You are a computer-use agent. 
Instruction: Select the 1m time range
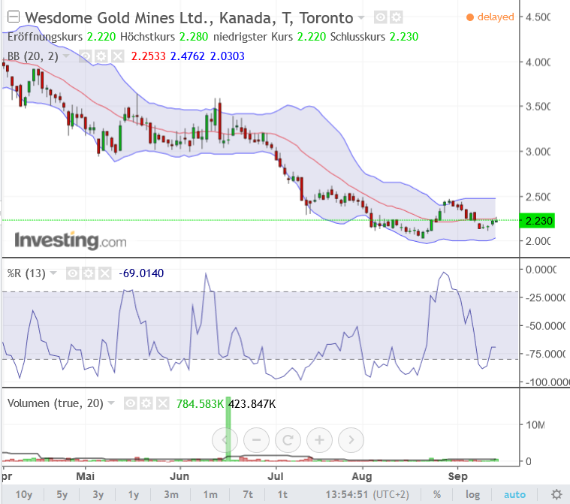[210, 494]
